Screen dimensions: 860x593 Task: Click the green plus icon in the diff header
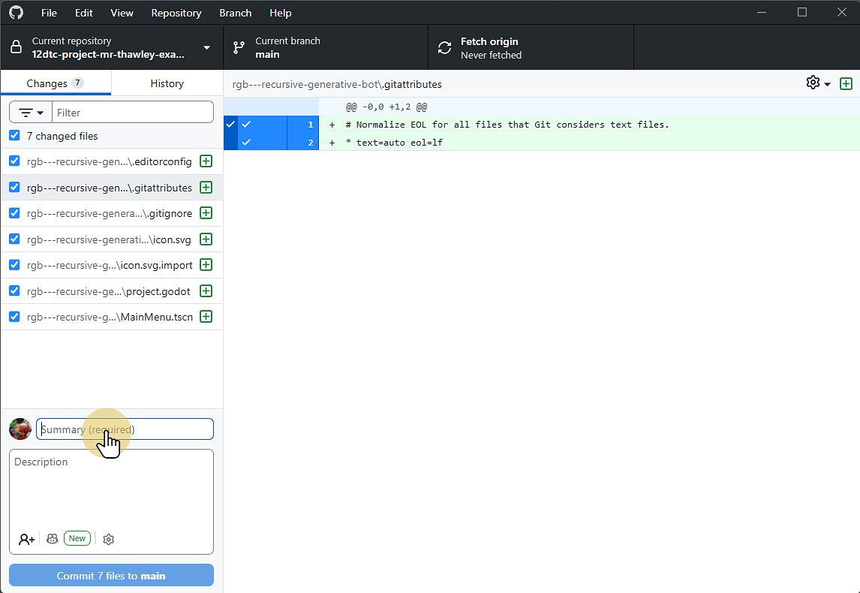846,83
